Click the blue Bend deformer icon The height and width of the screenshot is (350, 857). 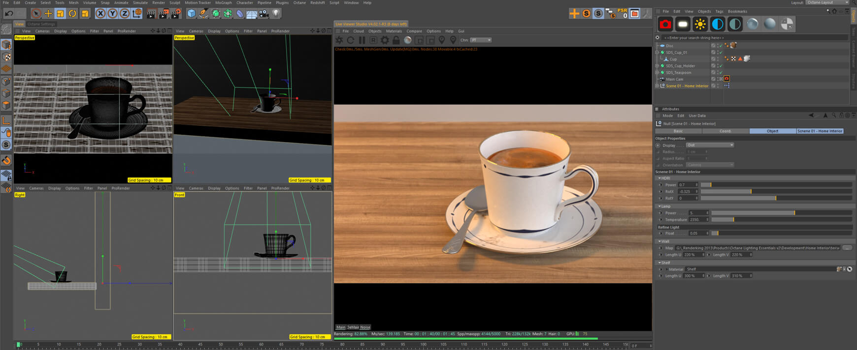pos(240,14)
